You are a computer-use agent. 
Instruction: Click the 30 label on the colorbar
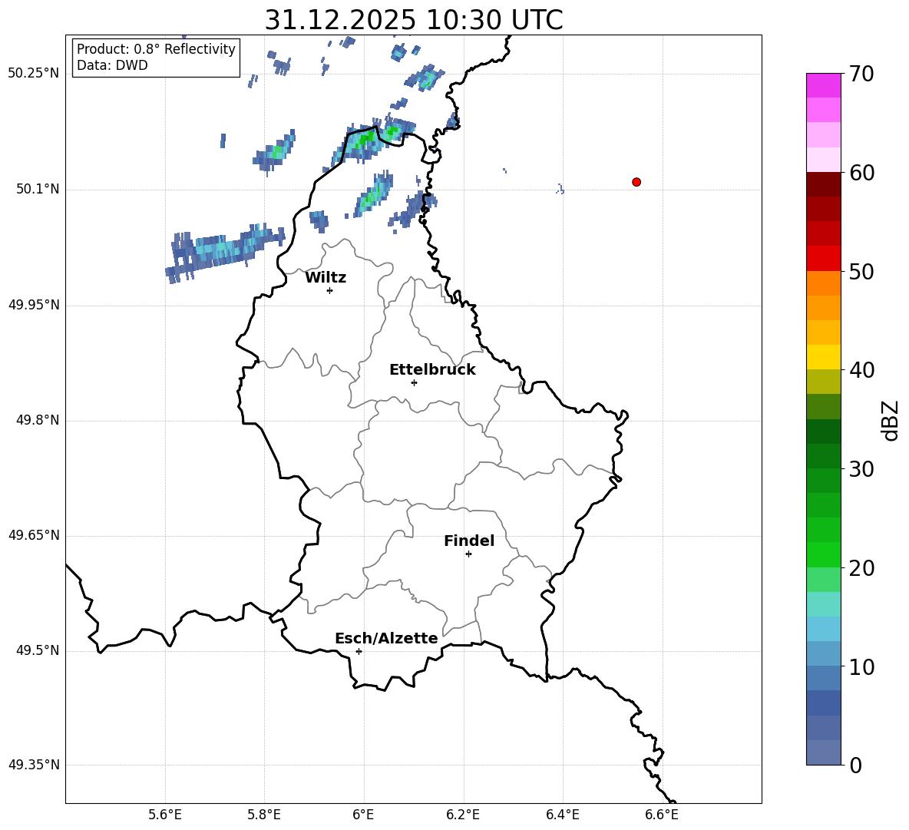click(861, 469)
